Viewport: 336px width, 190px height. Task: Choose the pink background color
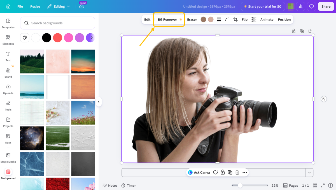pyautogui.click(x=69, y=38)
